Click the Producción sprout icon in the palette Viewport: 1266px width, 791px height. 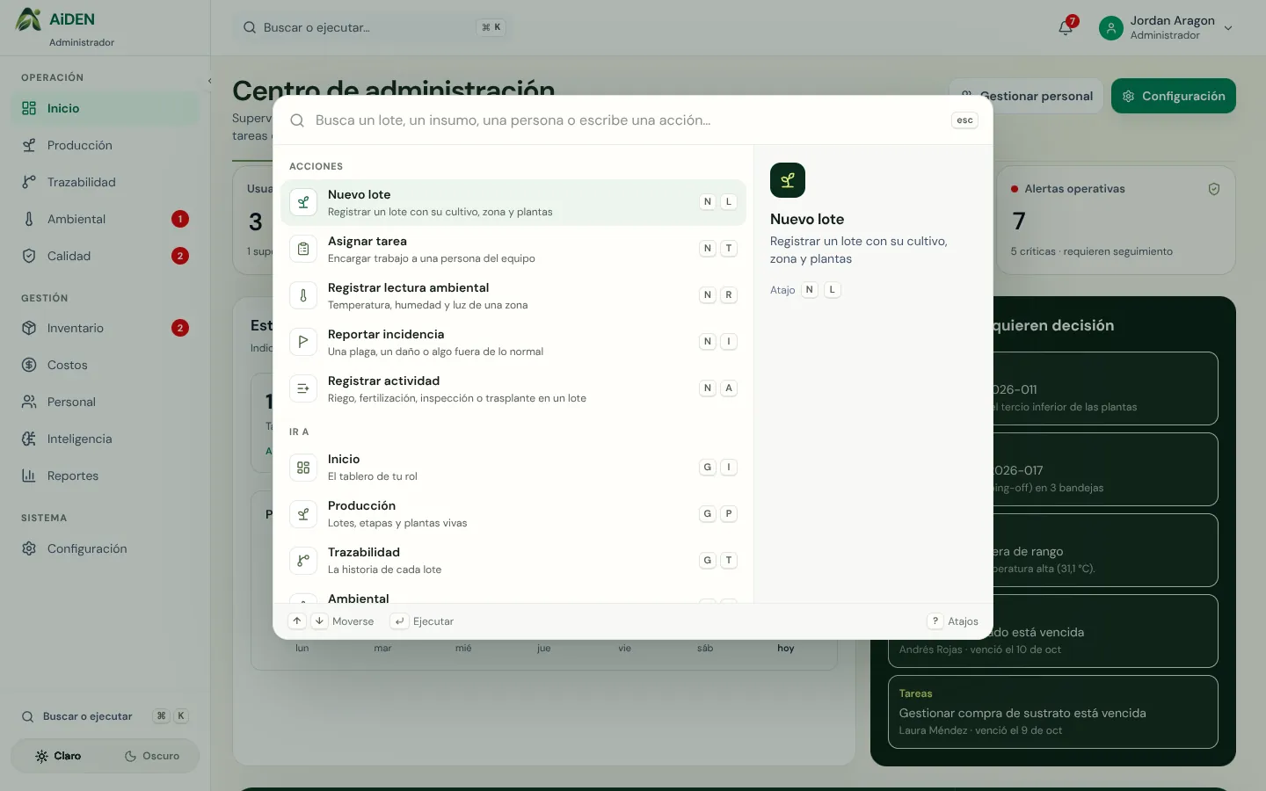[303, 513]
